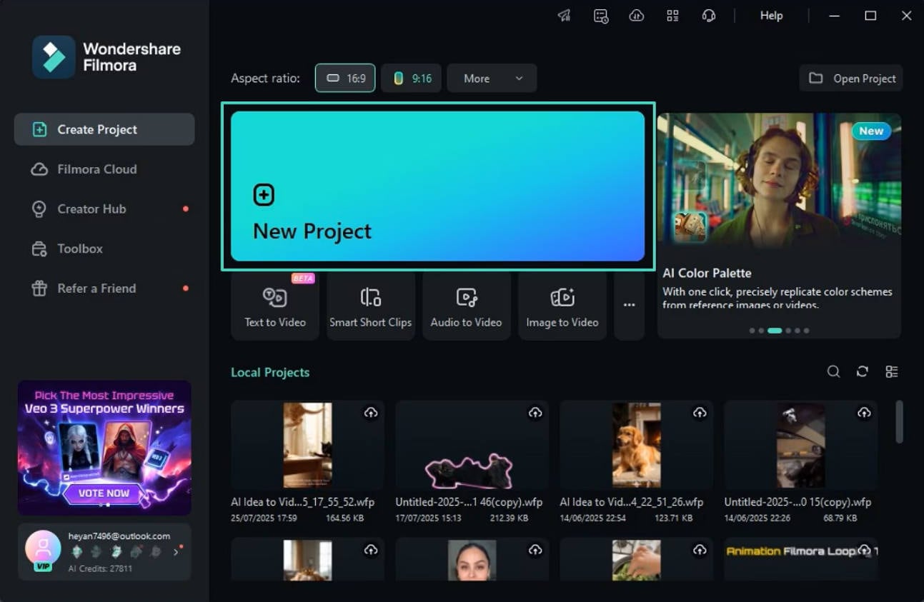924x602 pixels.
Task: Click the Open Project button
Action: pyautogui.click(x=850, y=78)
